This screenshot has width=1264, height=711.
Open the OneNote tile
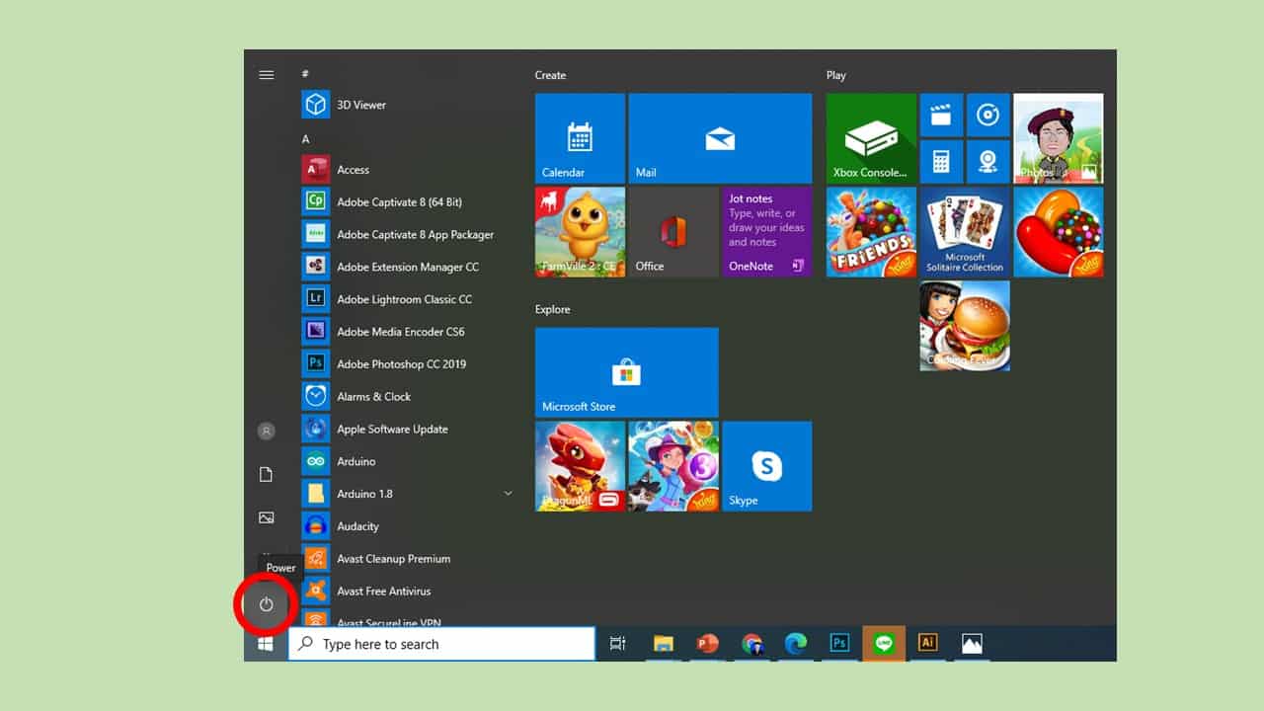point(767,232)
